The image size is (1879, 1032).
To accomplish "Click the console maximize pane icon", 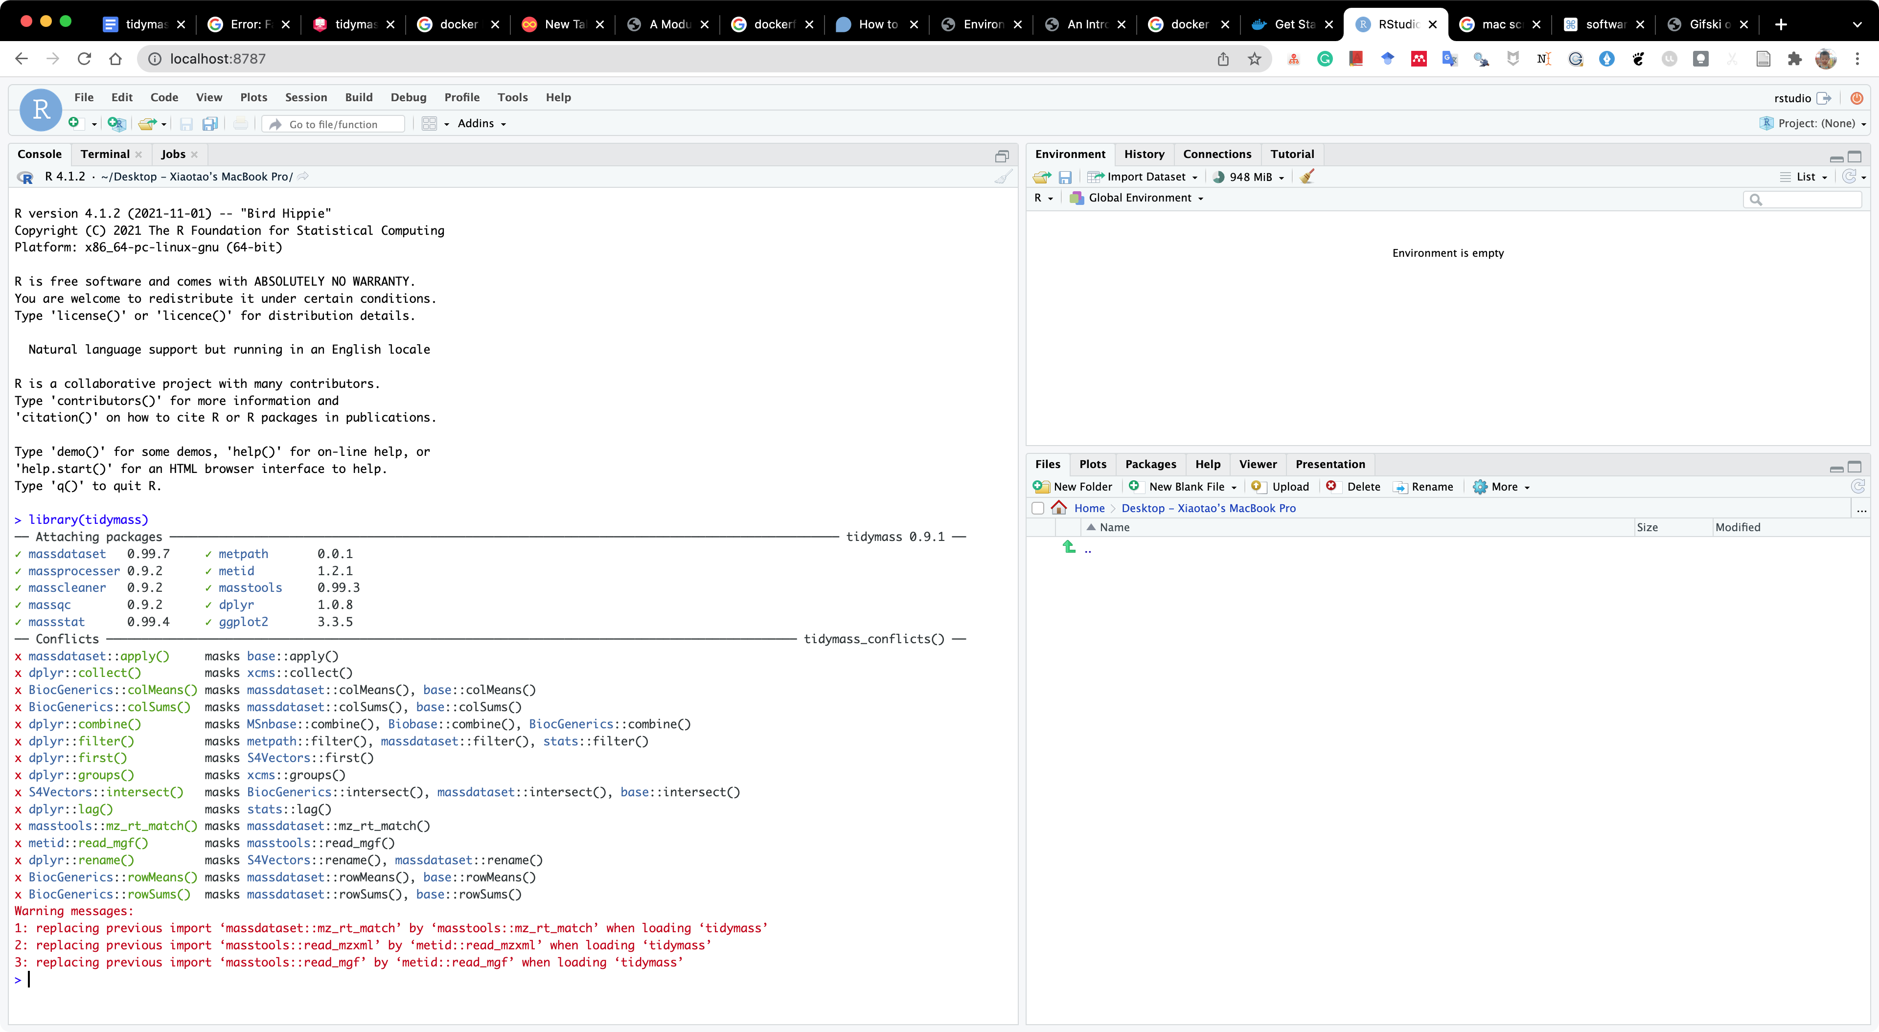I will pyautogui.click(x=1002, y=156).
